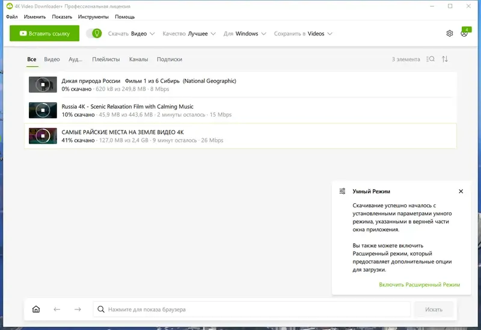
Task: Click the search-in-list icon
Action: (430, 60)
